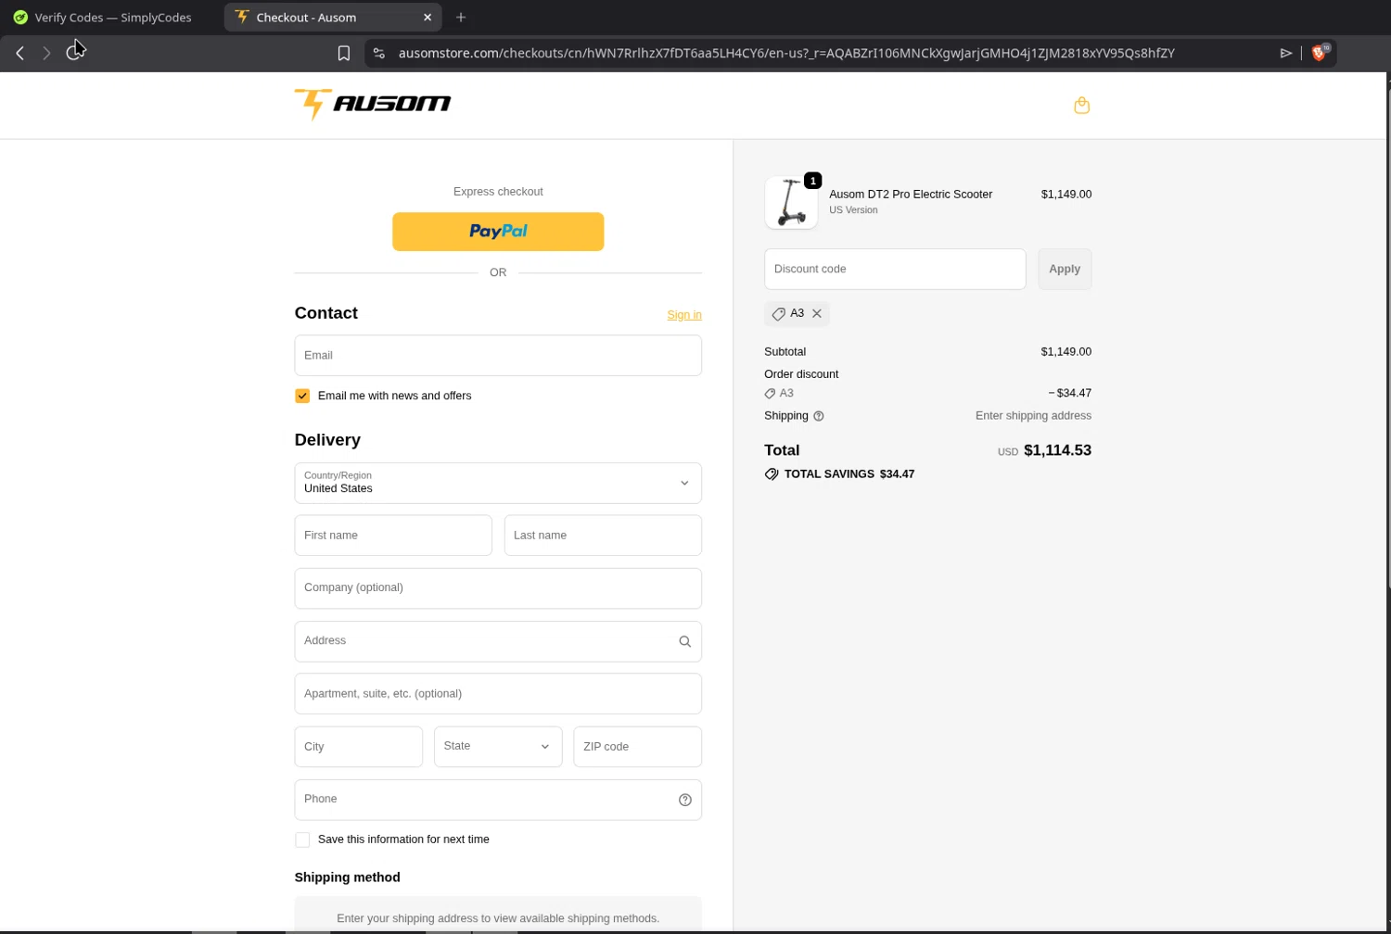
Task: Click the Shipping method heading
Action: click(x=348, y=877)
